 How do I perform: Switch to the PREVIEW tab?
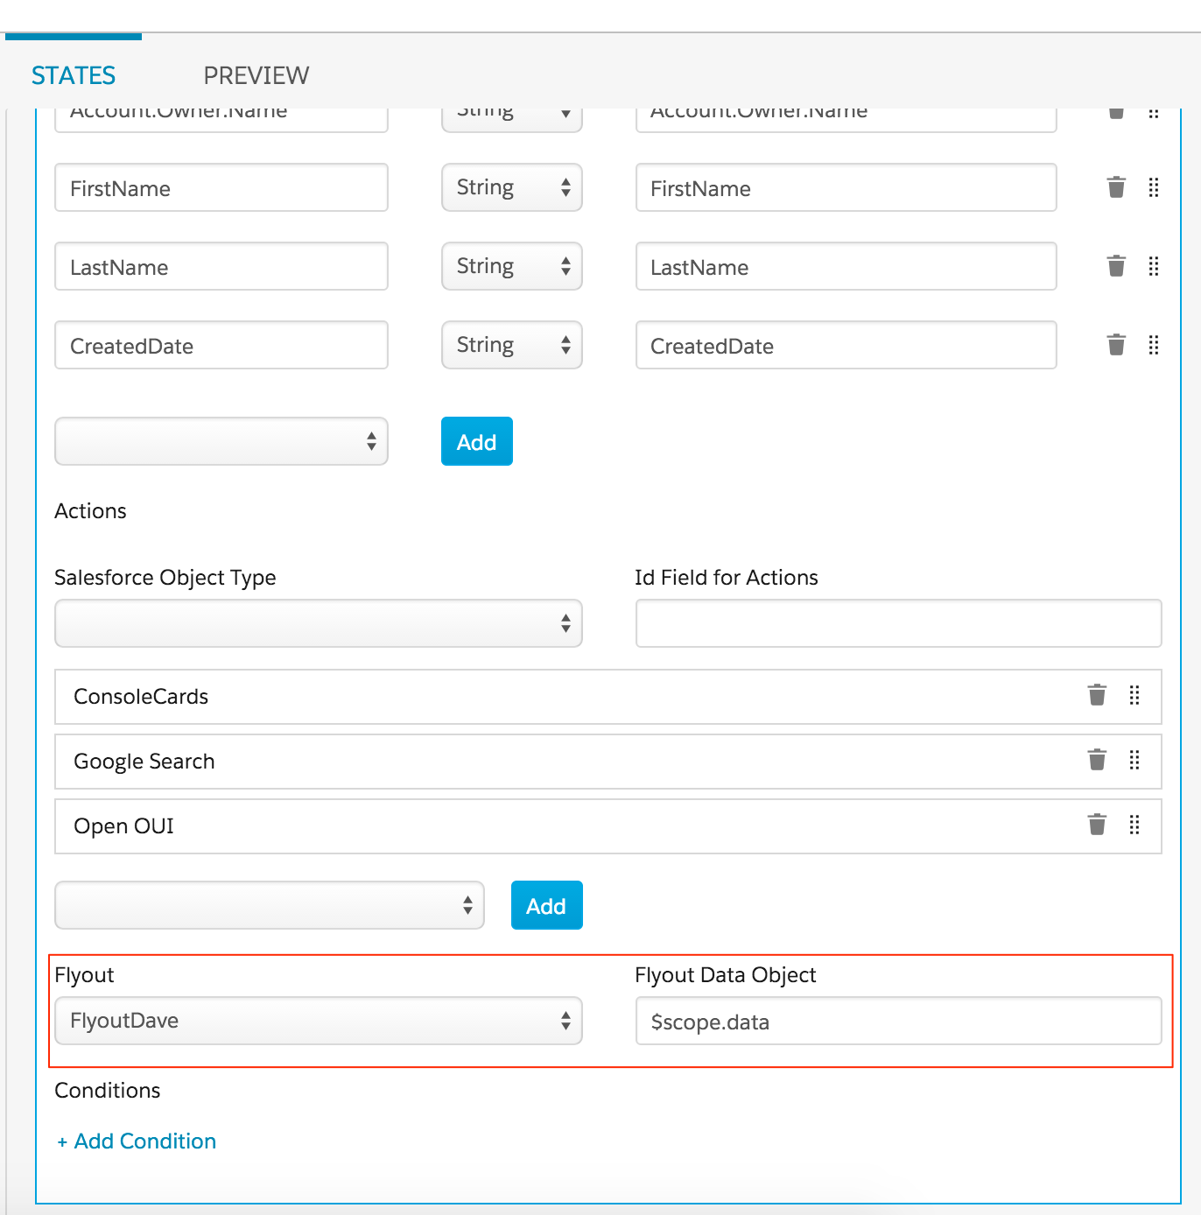(x=256, y=75)
